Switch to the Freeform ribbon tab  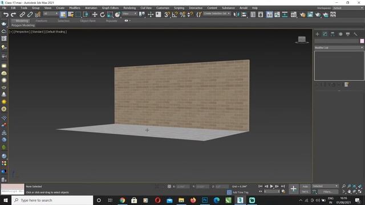42,20
